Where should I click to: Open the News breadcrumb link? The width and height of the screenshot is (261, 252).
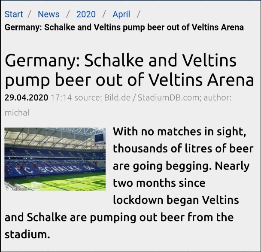(x=49, y=14)
